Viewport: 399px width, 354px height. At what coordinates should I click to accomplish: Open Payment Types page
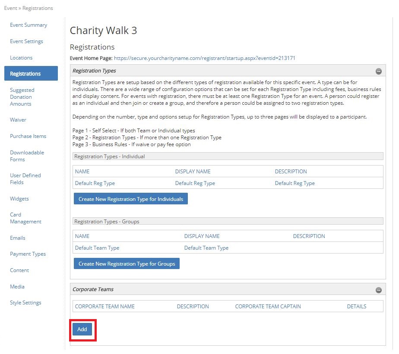(28, 254)
